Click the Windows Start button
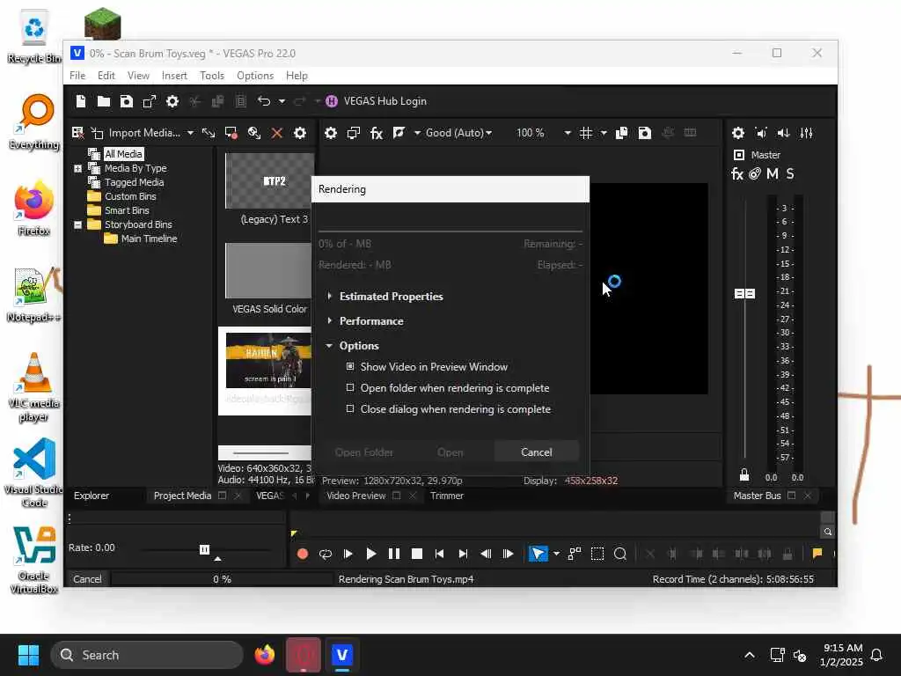901x676 pixels. (28, 655)
